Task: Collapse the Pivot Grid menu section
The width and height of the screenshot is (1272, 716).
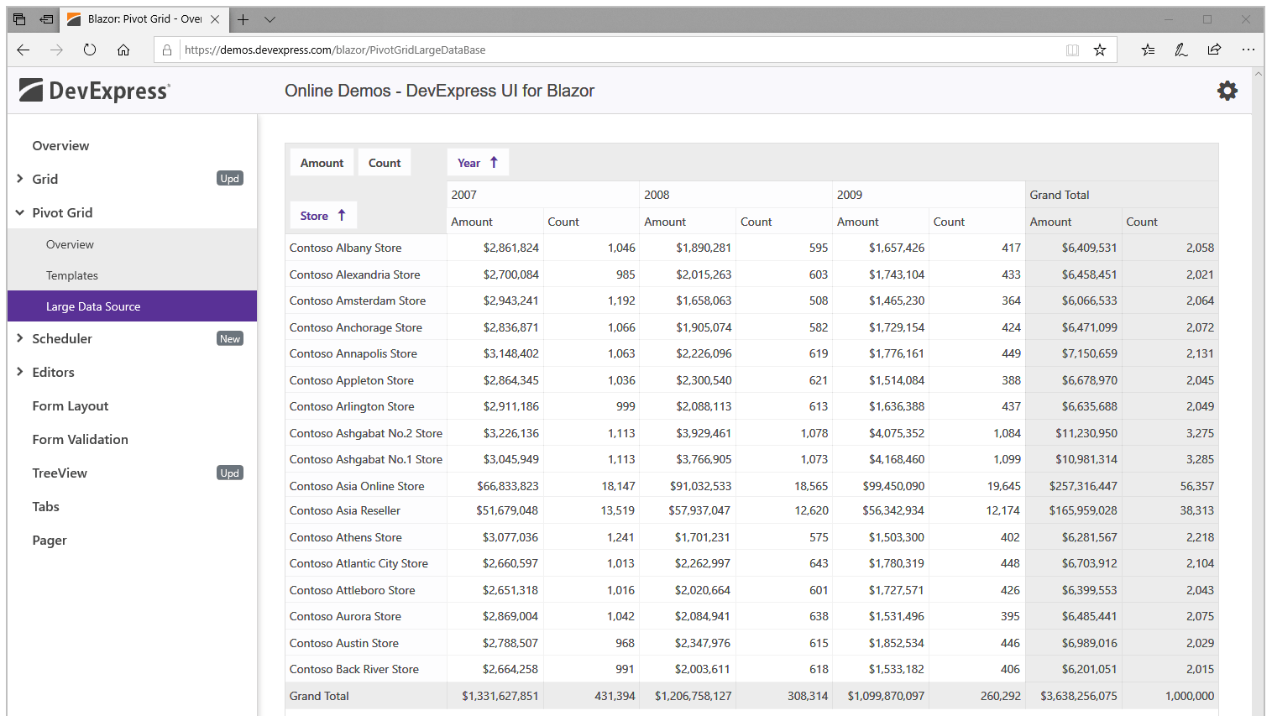Action: tap(20, 212)
